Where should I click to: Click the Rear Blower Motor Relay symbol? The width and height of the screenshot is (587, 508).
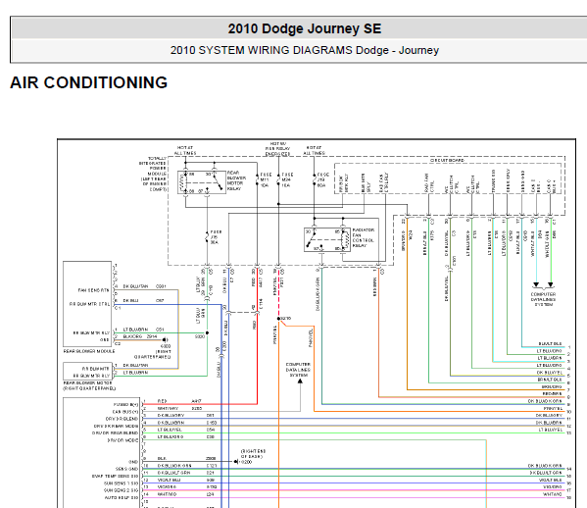(x=202, y=182)
